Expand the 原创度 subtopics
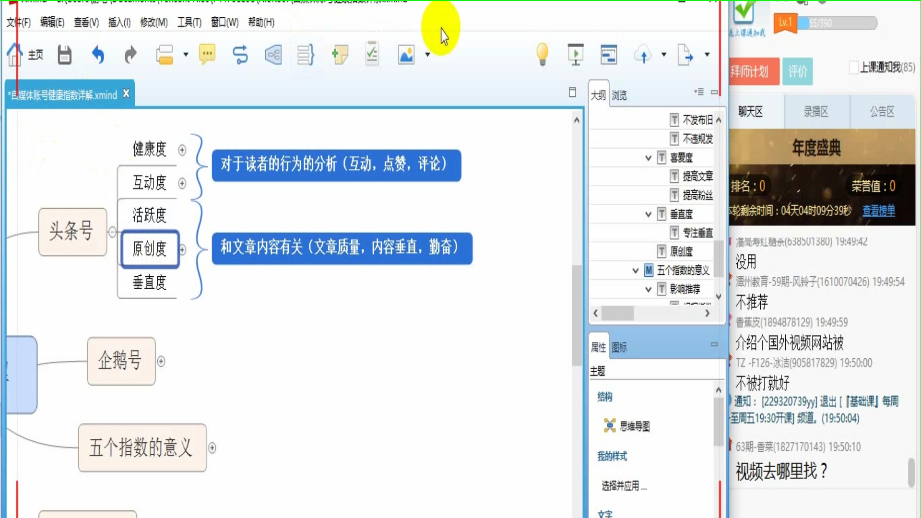 [183, 249]
